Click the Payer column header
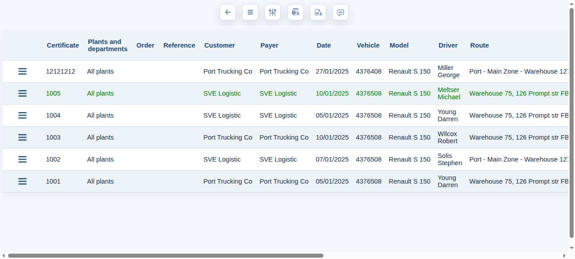575x259 pixels. click(270, 45)
